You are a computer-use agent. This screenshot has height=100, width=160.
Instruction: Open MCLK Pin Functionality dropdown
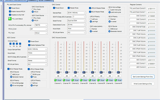pos(41,25)
